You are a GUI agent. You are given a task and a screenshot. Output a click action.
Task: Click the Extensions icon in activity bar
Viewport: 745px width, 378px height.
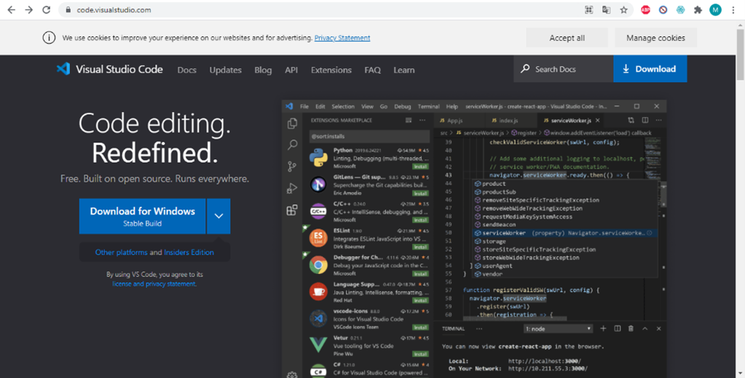point(292,210)
